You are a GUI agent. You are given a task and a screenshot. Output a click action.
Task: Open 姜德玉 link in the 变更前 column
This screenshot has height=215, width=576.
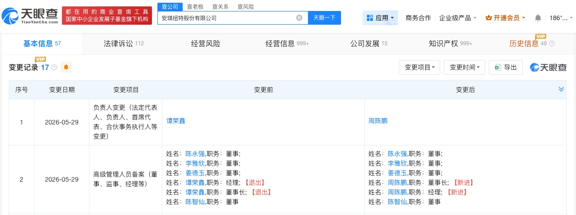tap(195, 173)
